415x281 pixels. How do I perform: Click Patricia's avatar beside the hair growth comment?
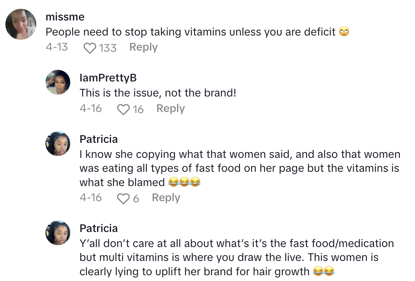(x=58, y=232)
